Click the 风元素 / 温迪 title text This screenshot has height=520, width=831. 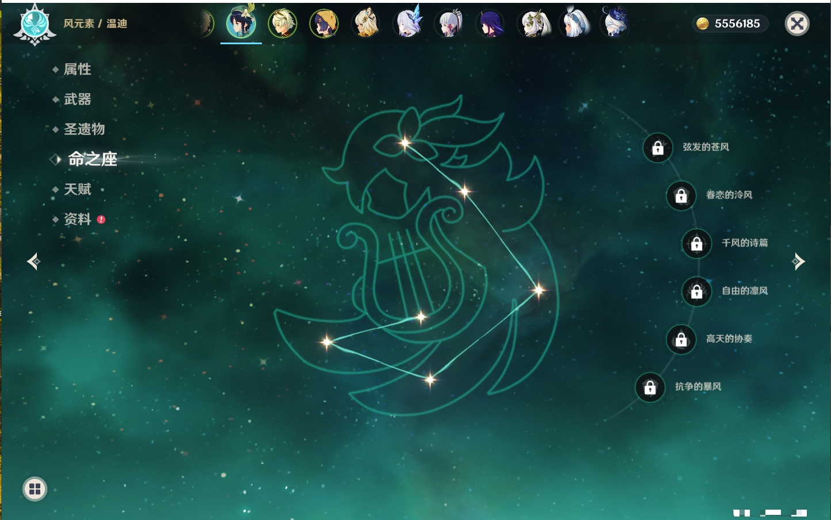96,24
